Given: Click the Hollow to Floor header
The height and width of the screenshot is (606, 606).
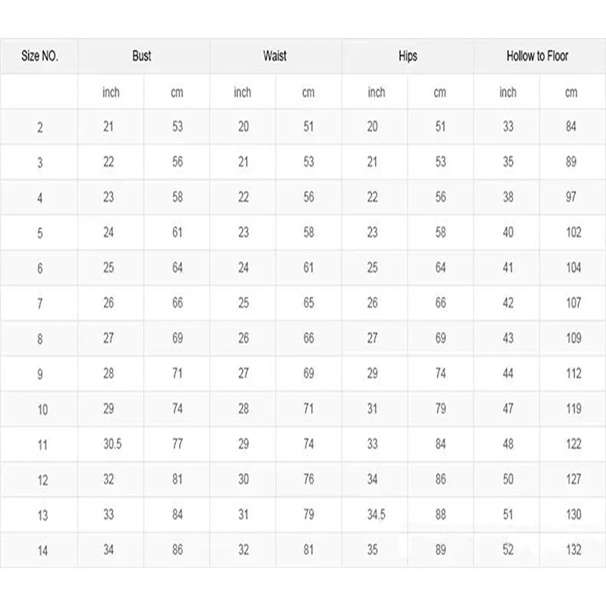Looking at the screenshot, I should (x=537, y=56).
